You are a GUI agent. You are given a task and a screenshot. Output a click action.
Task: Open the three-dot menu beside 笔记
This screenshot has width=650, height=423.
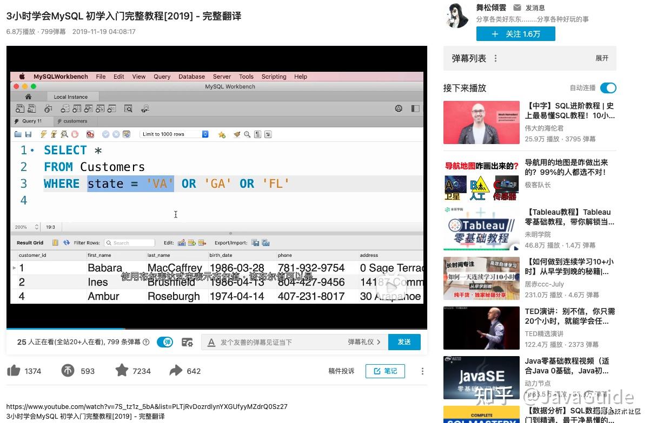(x=422, y=371)
